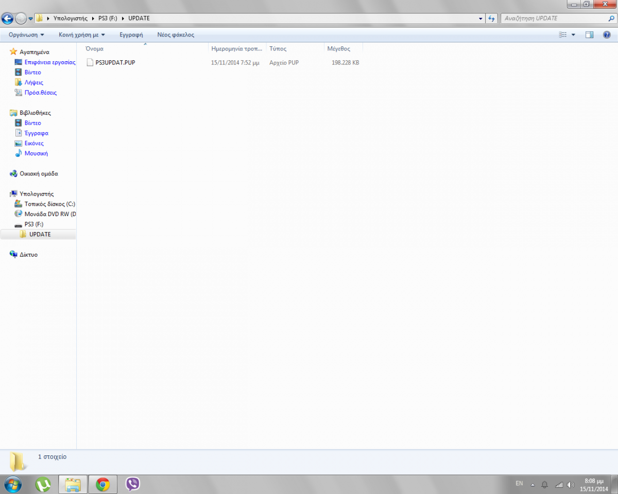Open the view options dropdown arrow

(x=573, y=34)
